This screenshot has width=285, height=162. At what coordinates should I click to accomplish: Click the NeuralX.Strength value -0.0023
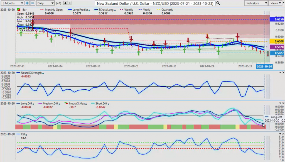point(26,76)
